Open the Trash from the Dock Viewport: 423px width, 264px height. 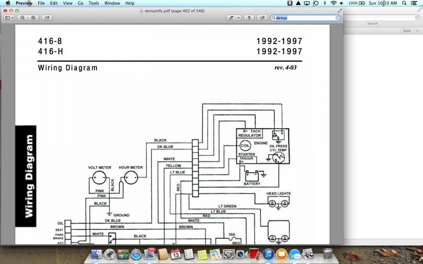(x=328, y=254)
